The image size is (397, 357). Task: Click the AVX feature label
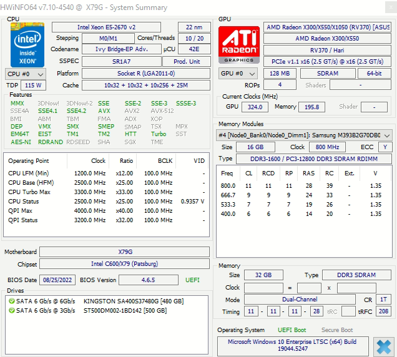[x=104, y=111]
